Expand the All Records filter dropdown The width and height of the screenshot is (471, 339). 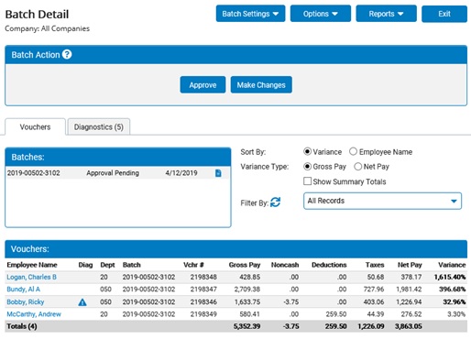point(382,201)
